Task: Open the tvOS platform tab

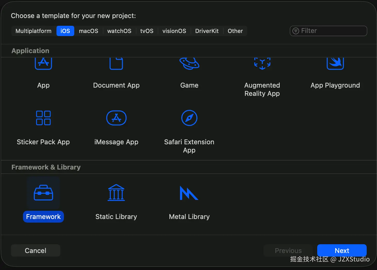Action: coord(147,31)
